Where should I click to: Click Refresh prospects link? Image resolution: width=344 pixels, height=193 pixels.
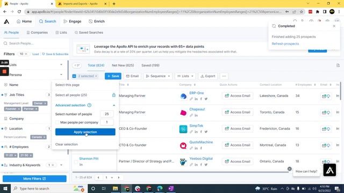[x=285, y=44]
